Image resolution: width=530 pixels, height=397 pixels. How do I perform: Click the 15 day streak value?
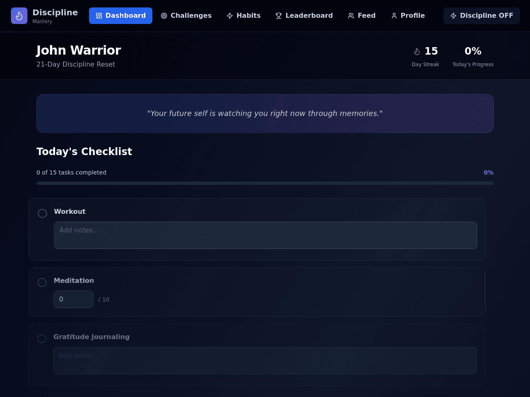[431, 51]
